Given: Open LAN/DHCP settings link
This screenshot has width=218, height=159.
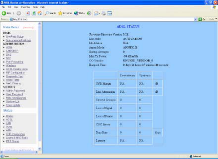Looking at the screenshot, I should [12, 51].
